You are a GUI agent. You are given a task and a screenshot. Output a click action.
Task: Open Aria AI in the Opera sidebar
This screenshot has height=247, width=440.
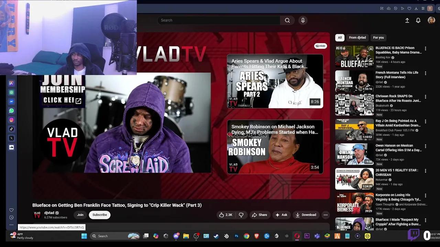coord(11,83)
